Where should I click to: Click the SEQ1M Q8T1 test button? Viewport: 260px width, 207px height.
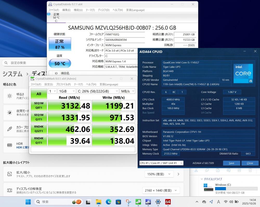(x=38, y=106)
